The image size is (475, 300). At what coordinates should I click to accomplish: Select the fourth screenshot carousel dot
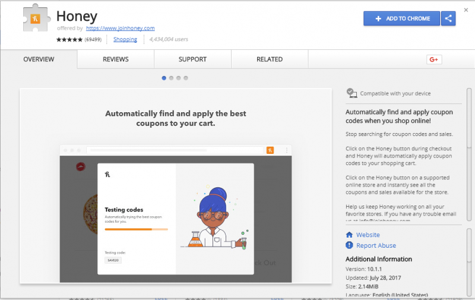coord(186,78)
